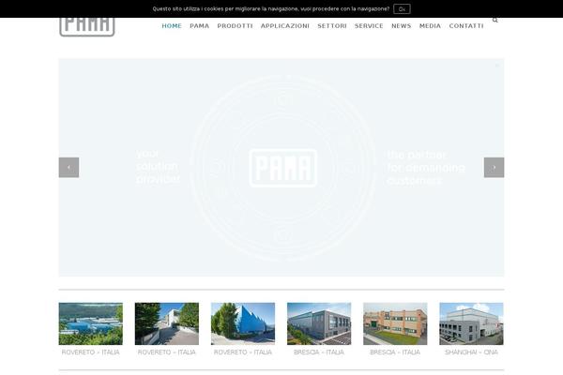Image resolution: width=563 pixels, height=375 pixels.
Task: Accept cookies with the Ok button
Action: click(x=402, y=9)
